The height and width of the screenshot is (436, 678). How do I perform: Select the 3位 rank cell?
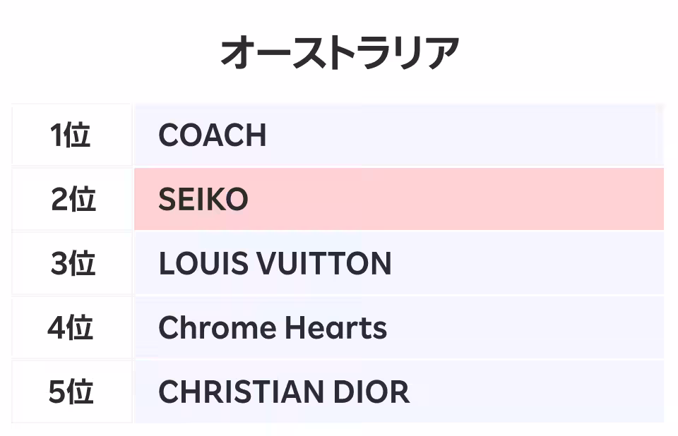[71, 264]
